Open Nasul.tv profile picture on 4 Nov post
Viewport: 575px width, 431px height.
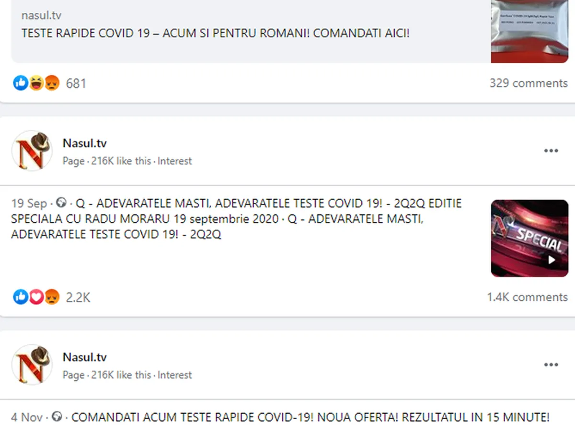[x=32, y=364]
